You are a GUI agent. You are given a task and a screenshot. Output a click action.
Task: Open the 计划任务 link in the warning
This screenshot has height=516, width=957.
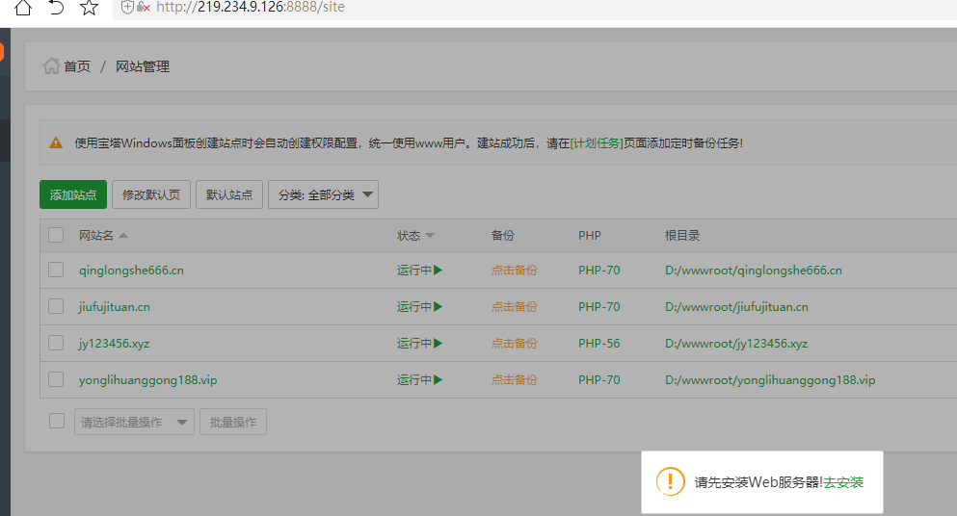pos(597,142)
